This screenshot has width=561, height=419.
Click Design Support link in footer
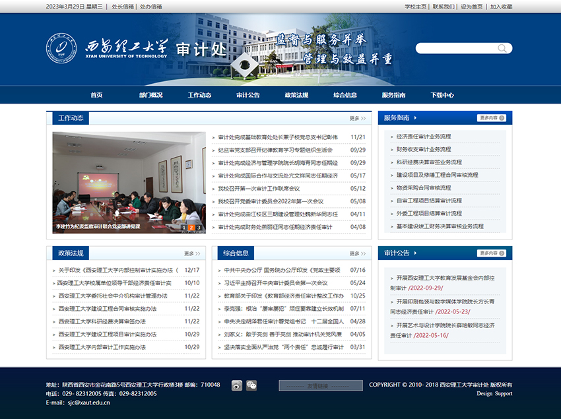click(494, 393)
